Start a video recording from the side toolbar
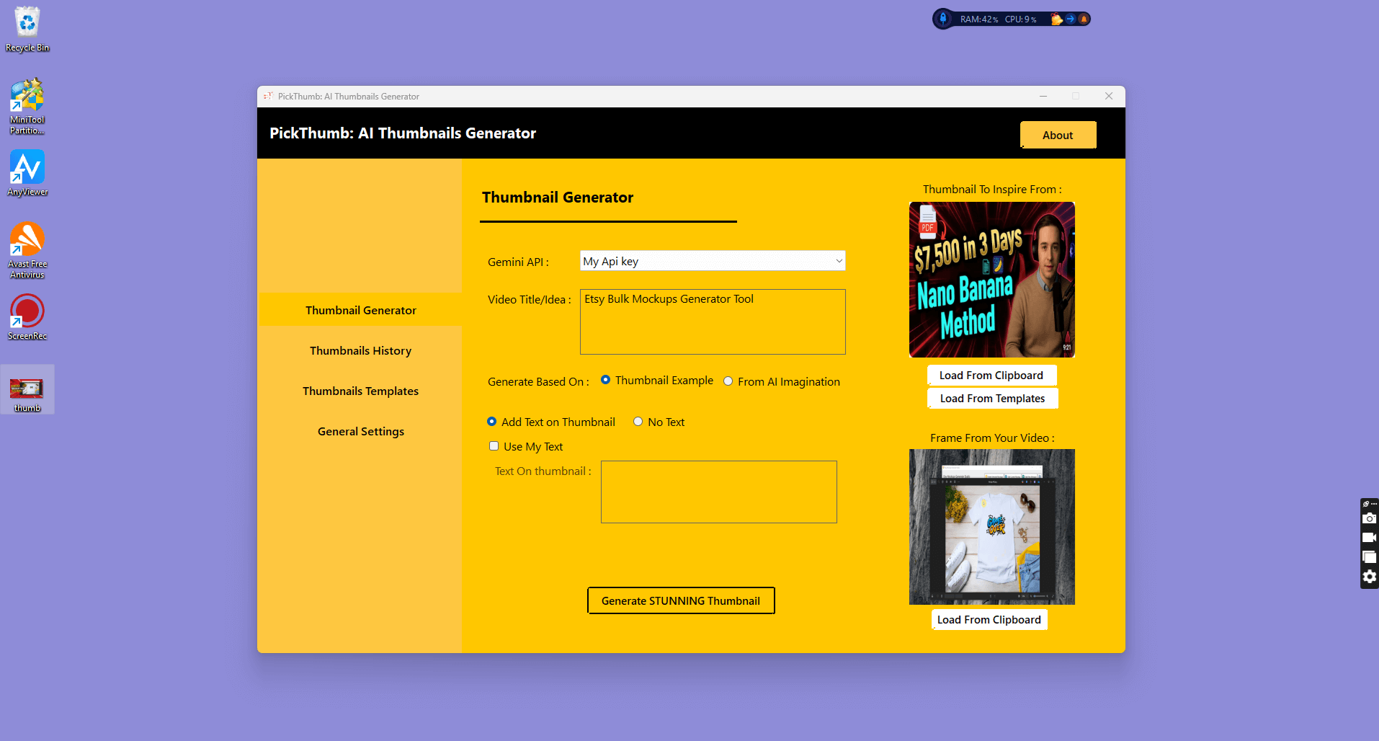 (x=1370, y=538)
